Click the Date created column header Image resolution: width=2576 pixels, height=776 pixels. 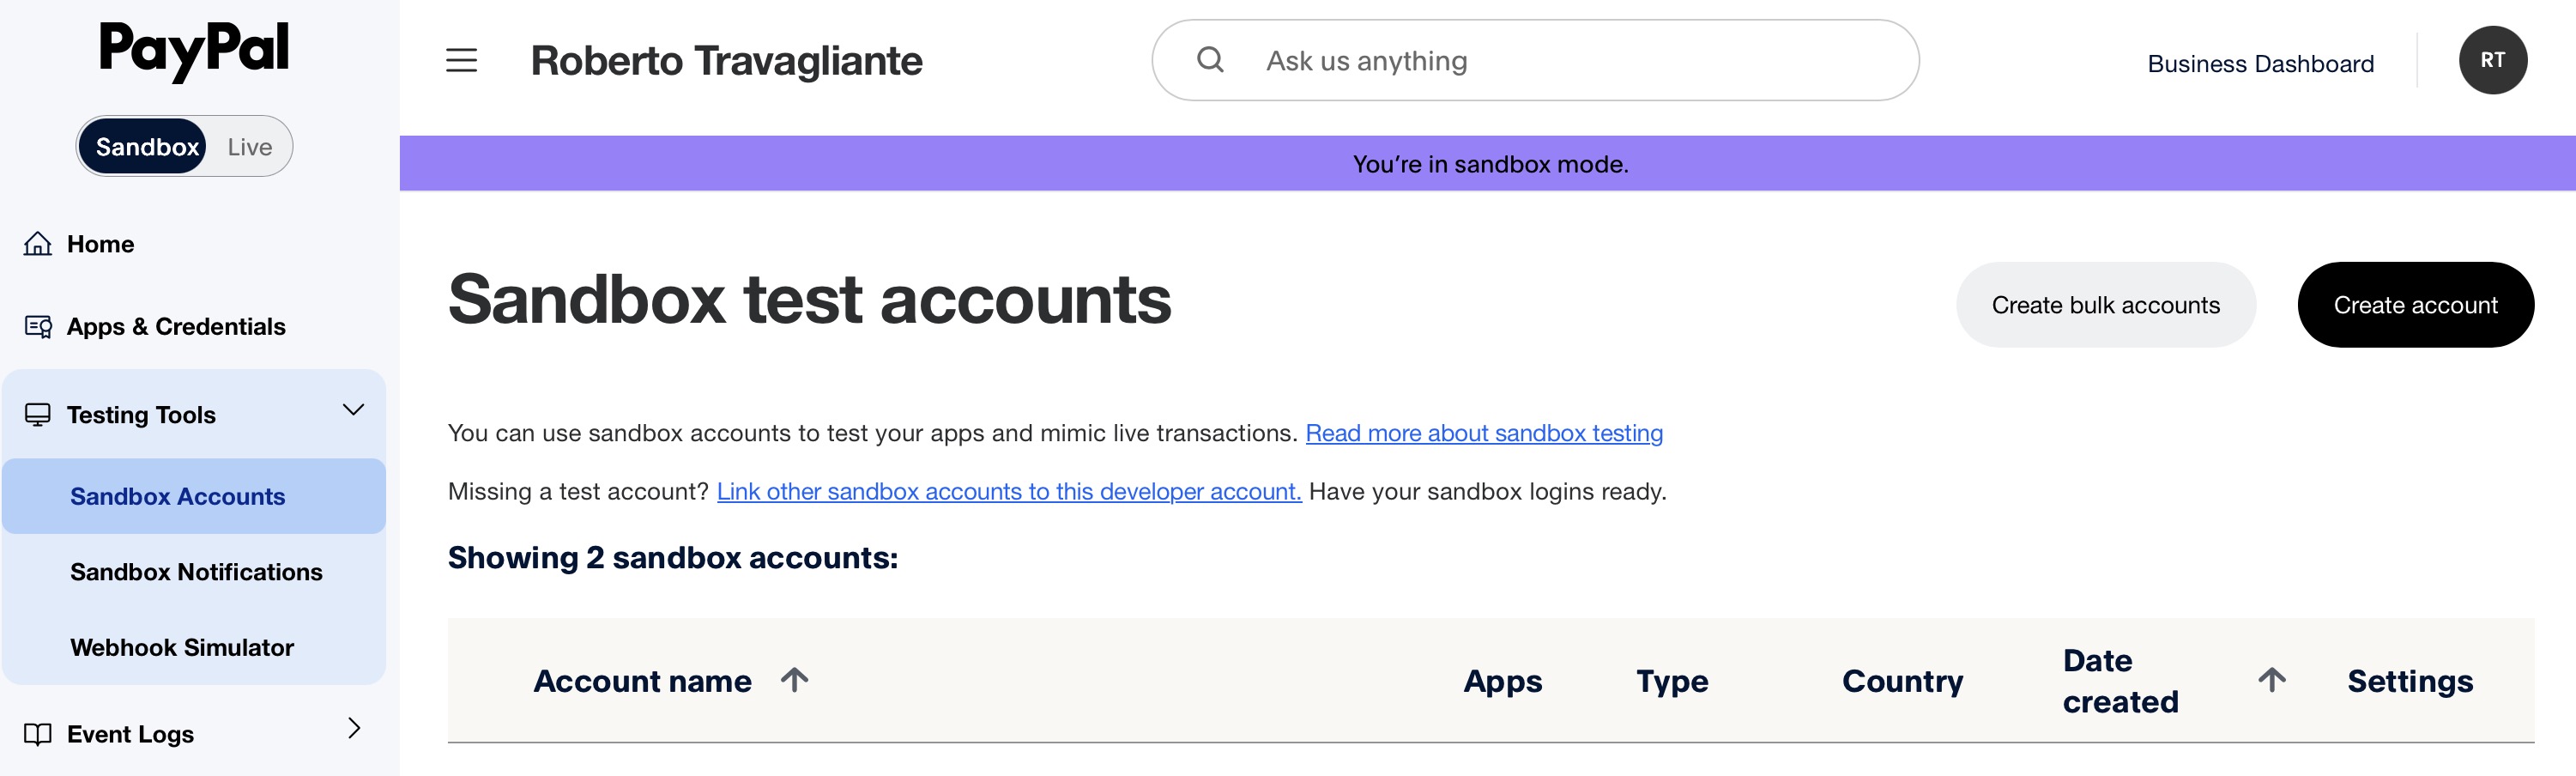pyautogui.click(x=2120, y=681)
